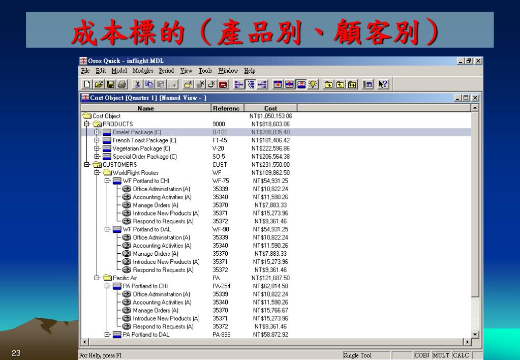Expand the Vegetarian Package (C) node
Viewport: 520px width, 360px height.
pyautogui.click(x=97, y=148)
